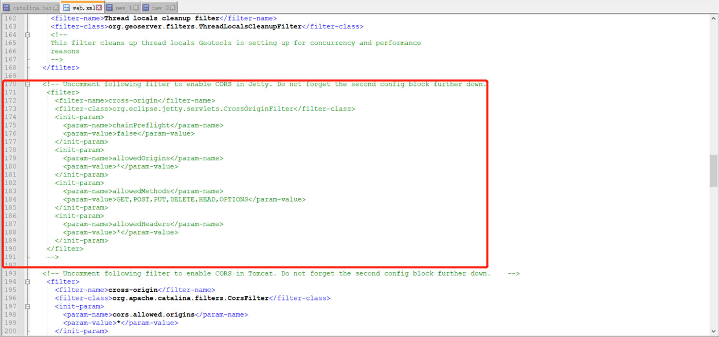Click the 'enable CORS in Tomcat' comment line
The width and height of the screenshot is (719, 337).
point(281,274)
